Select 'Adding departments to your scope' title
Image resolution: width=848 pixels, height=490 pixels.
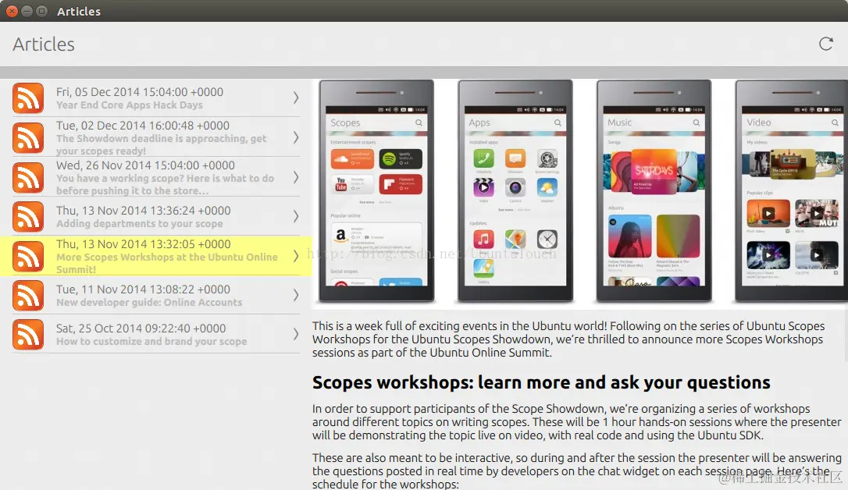(x=140, y=223)
